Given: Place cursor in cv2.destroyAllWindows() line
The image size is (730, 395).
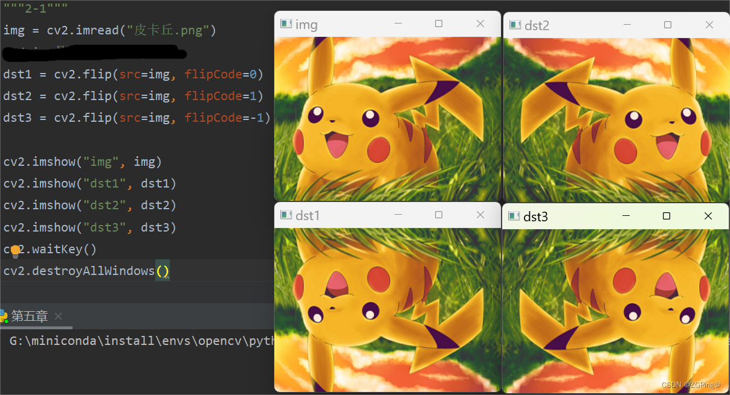Looking at the screenshot, I should coord(86,271).
